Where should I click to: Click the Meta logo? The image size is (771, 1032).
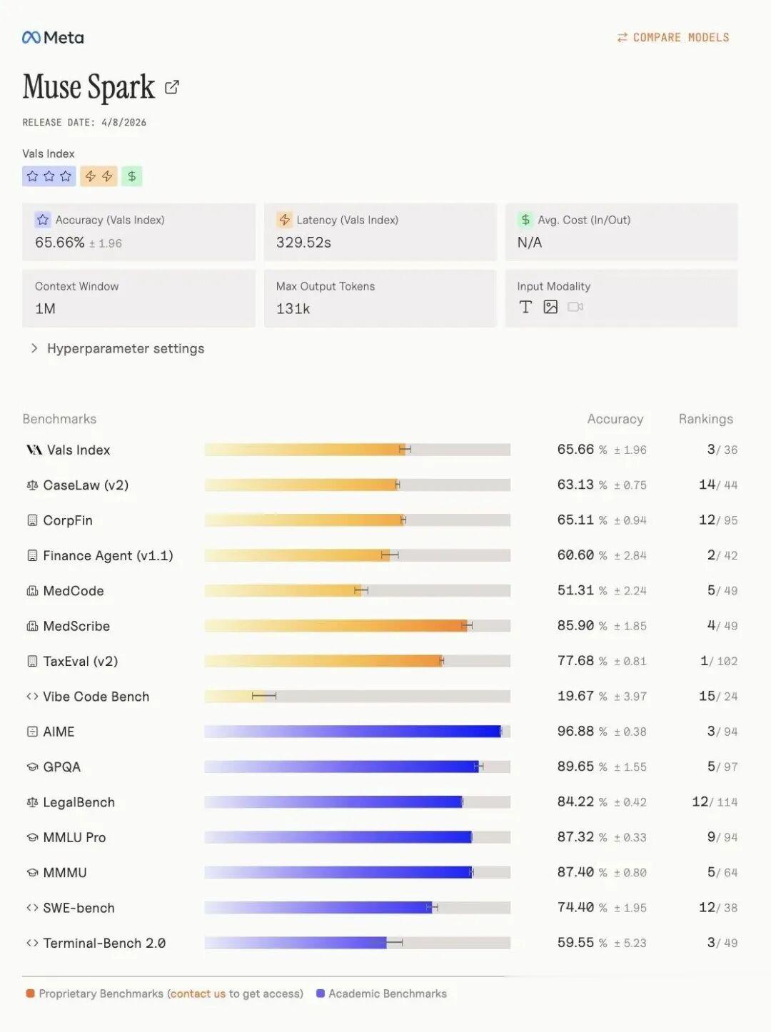click(53, 37)
